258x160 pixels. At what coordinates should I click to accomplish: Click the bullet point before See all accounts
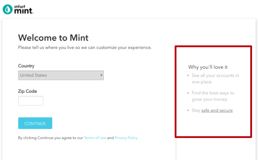(188, 76)
